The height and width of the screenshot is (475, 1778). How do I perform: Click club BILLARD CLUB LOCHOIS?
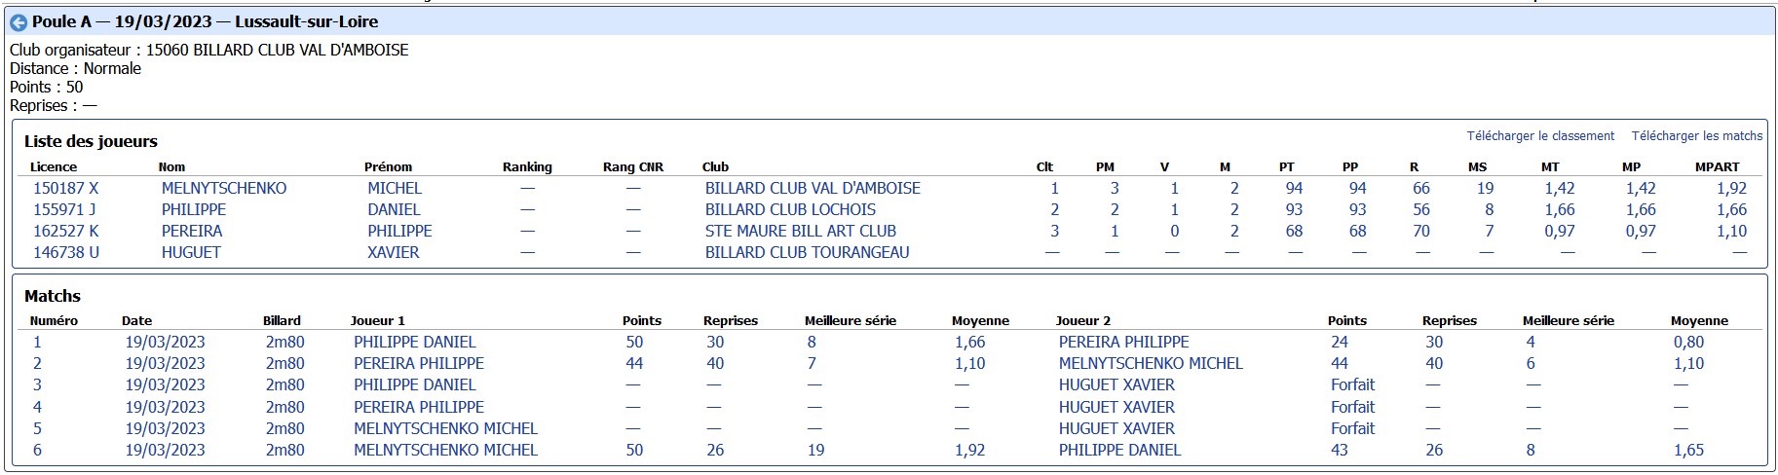click(x=790, y=209)
